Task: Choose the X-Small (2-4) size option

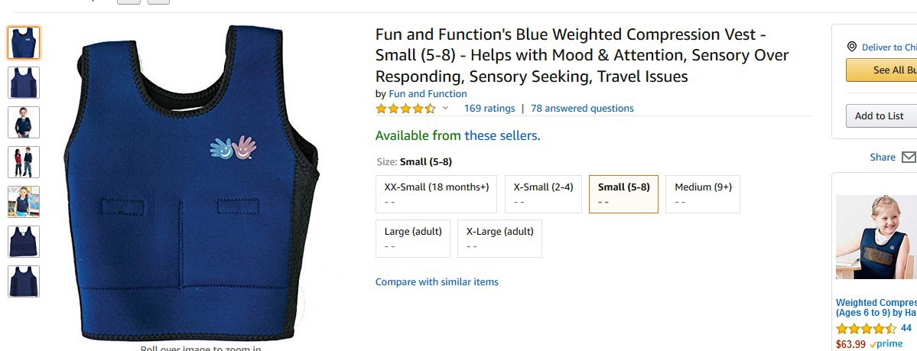Action: coord(543,194)
